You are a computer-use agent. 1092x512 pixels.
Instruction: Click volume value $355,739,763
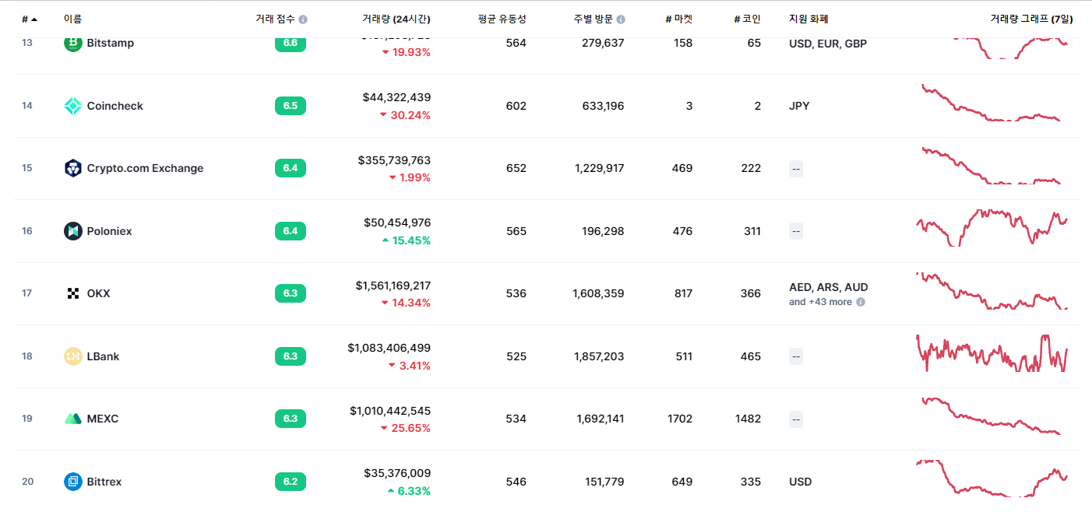pyautogui.click(x=394, y=160)
